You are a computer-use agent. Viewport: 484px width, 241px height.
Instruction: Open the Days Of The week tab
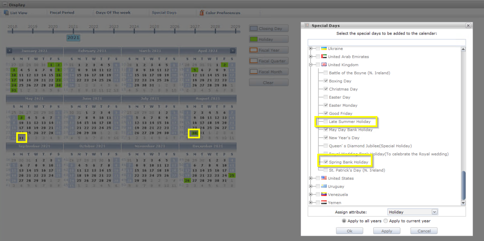113,13
